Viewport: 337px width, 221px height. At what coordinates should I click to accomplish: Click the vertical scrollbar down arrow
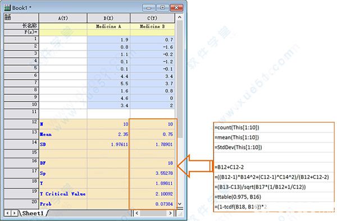tap(180, 204)
